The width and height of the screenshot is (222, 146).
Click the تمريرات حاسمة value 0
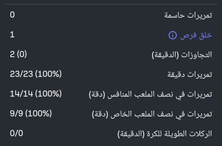click(12, 15)
